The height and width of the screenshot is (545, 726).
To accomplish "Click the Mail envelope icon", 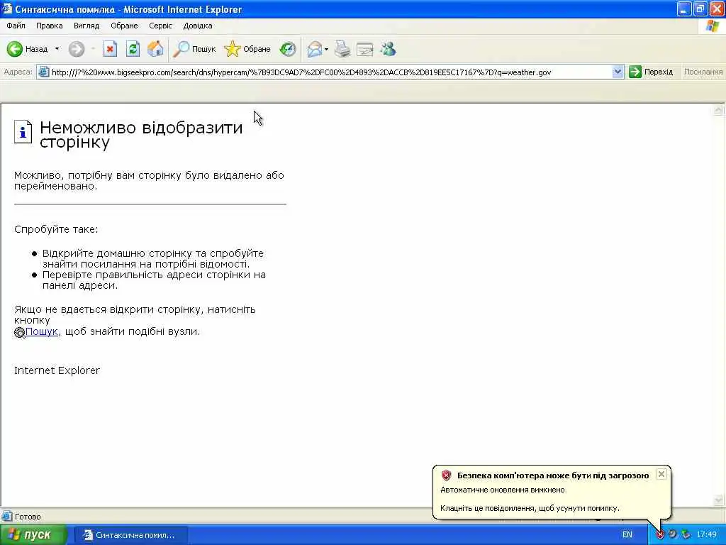I will 314,49.
